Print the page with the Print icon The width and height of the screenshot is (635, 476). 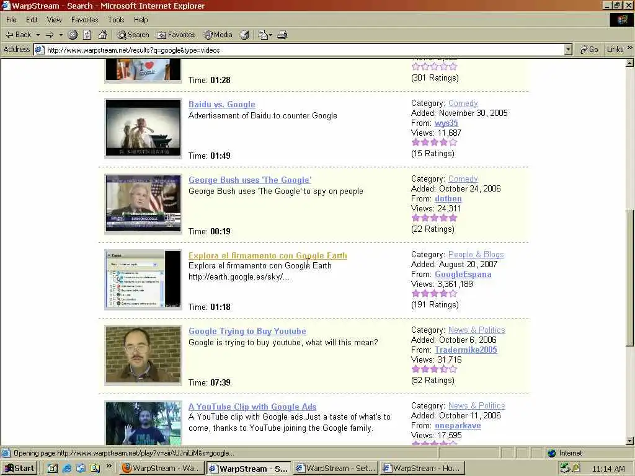[x=282, y=35]
